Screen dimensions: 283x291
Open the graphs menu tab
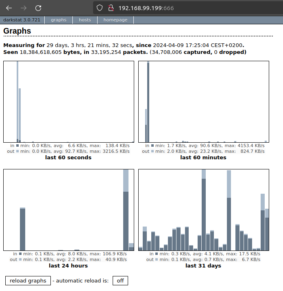point(59,20)
